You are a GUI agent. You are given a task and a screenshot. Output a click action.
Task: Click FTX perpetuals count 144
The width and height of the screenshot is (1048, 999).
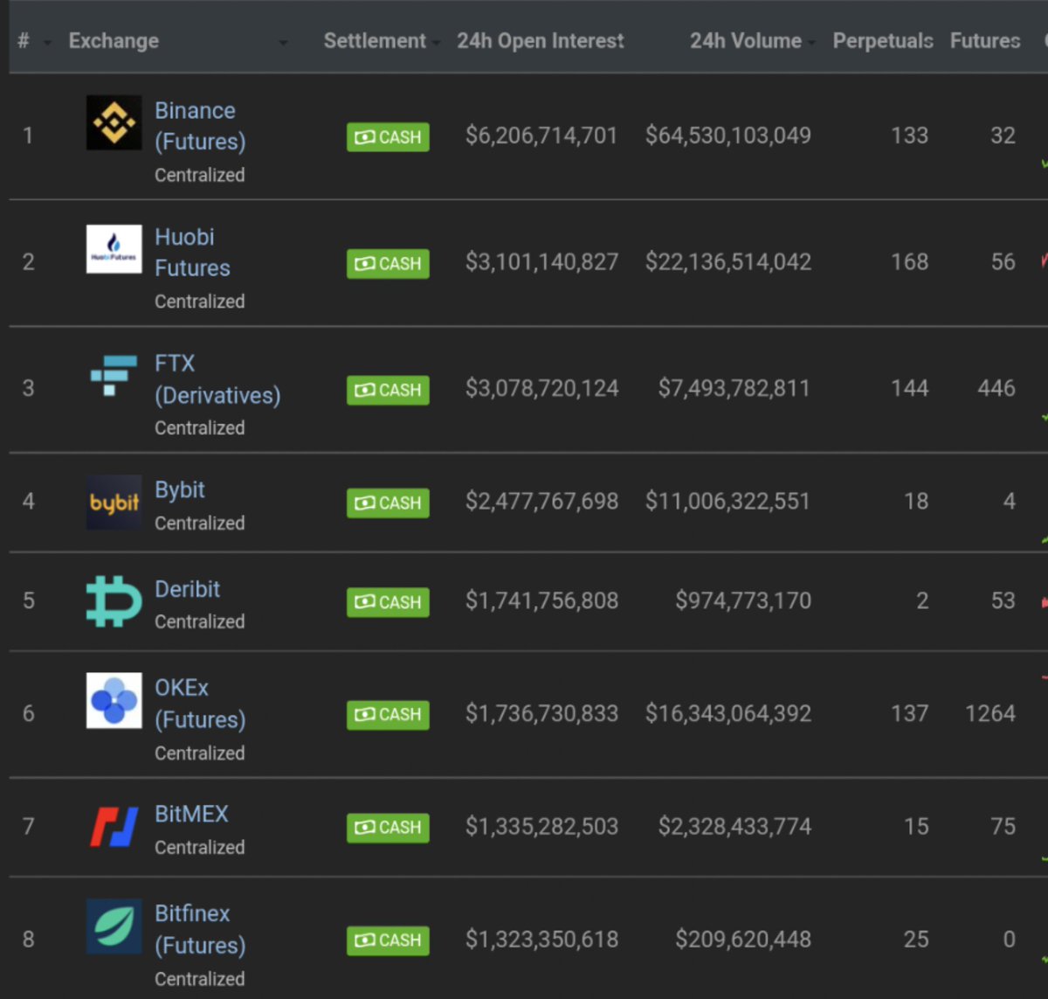(909, 388)
